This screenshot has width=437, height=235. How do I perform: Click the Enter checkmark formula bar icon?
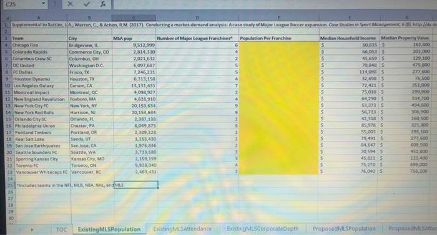(x=87, y=4)
